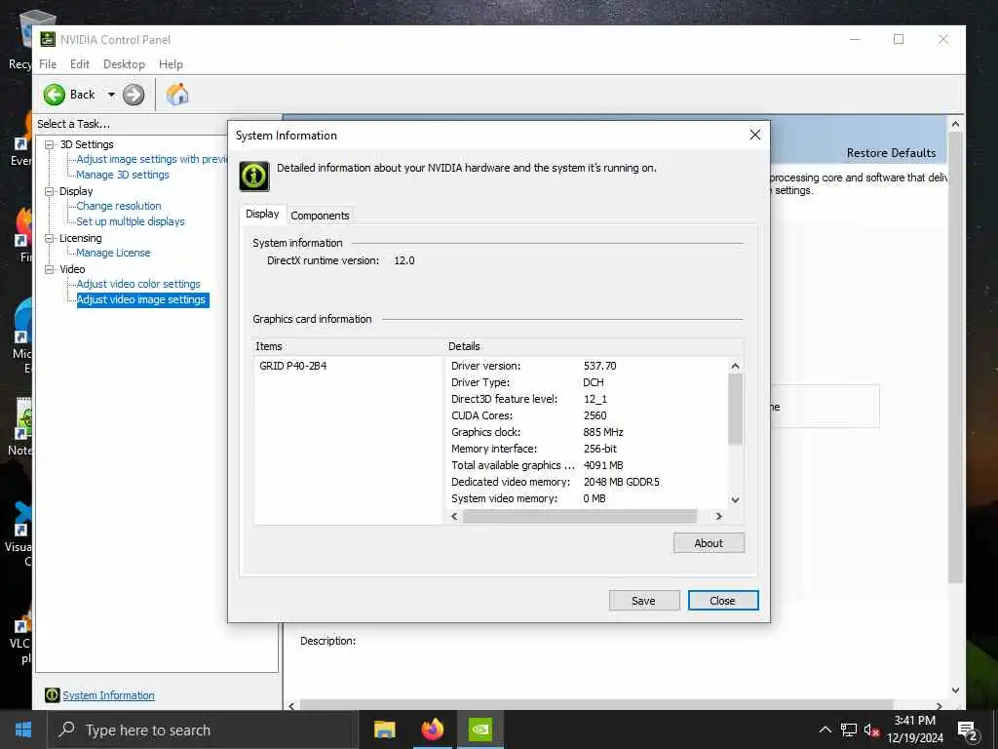Open the notification center icon
Viewport: 998px width, 749px height.
[968, 730]
